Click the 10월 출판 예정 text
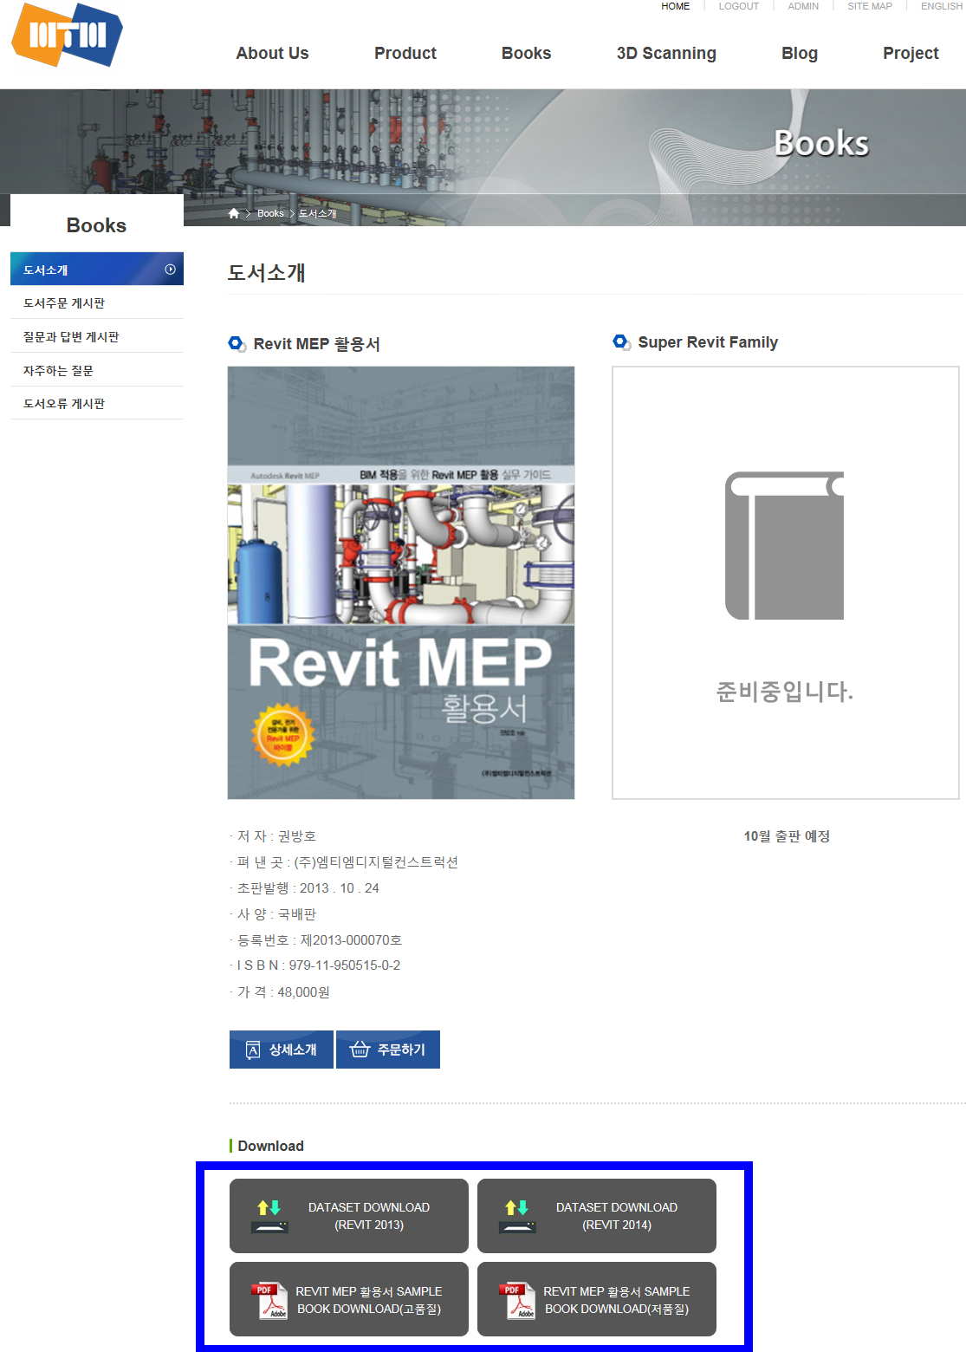 coord(787,836)
